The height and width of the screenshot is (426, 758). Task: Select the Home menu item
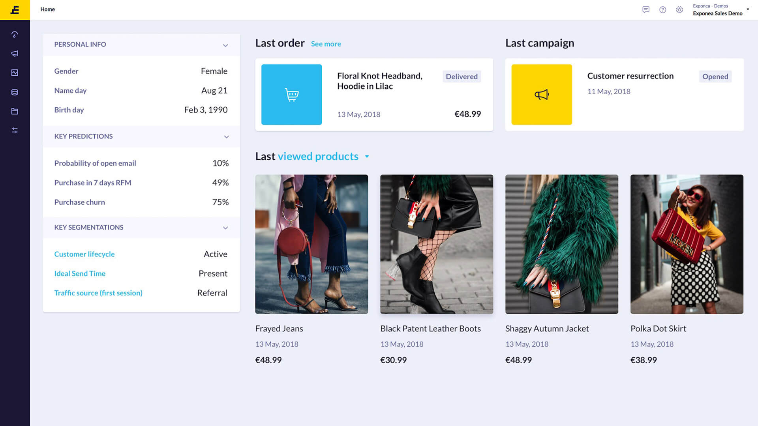coord(47,9)
